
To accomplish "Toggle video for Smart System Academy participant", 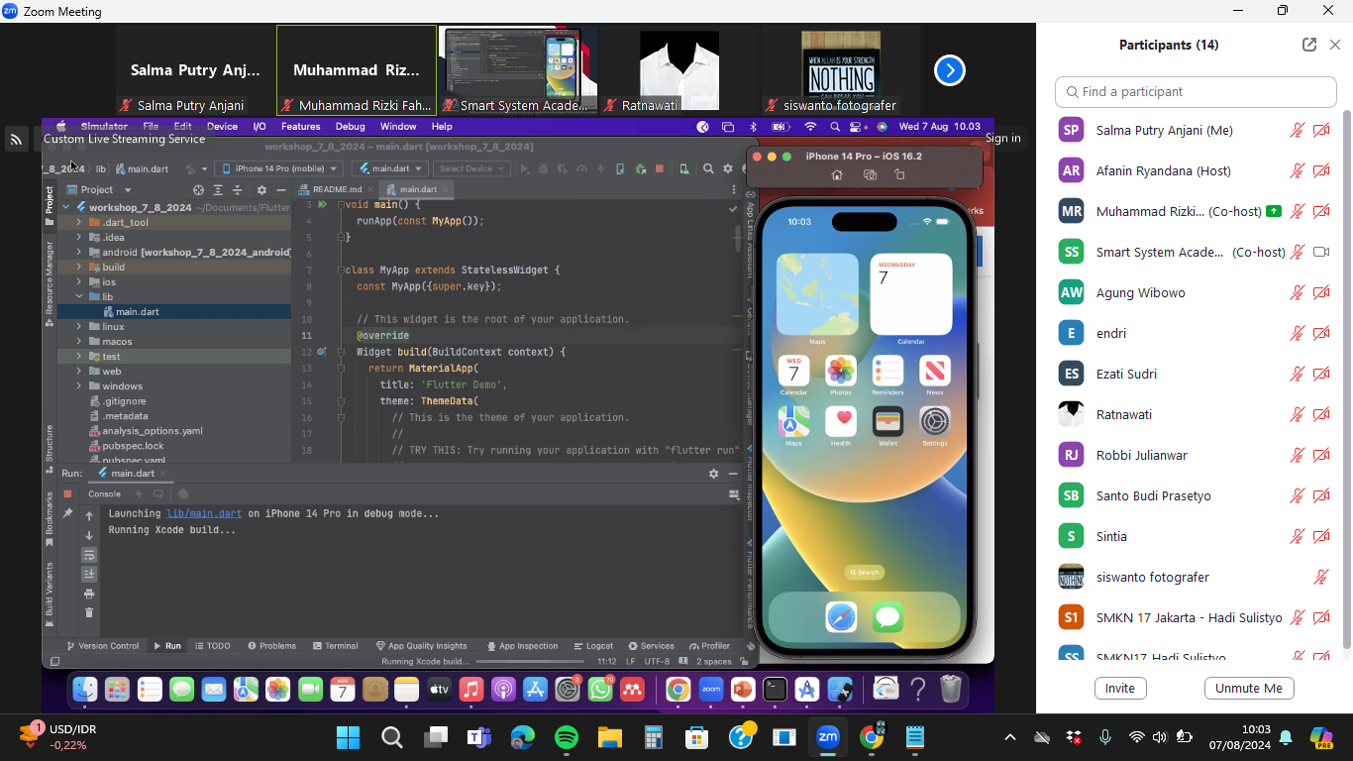I will click(x=1321, y=252).
